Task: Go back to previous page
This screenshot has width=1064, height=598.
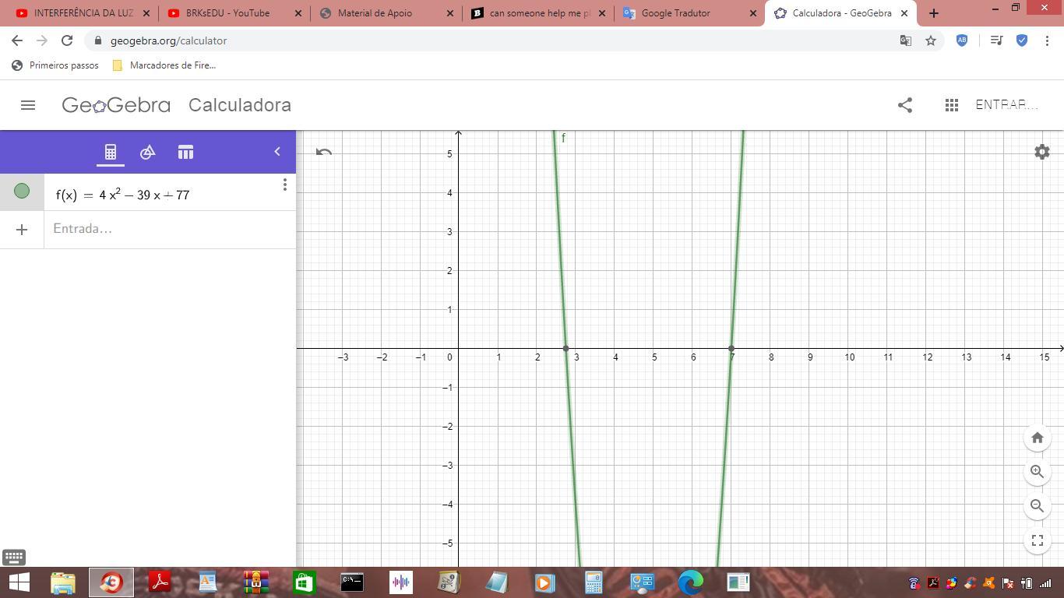Action: [x=17, y=40]
